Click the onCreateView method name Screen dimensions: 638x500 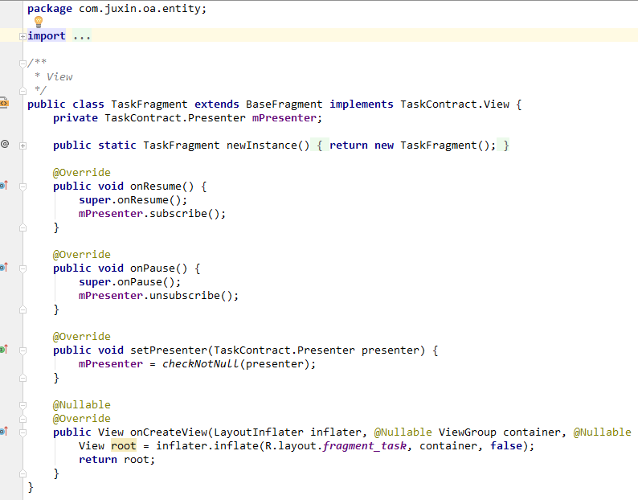(169, 432)
